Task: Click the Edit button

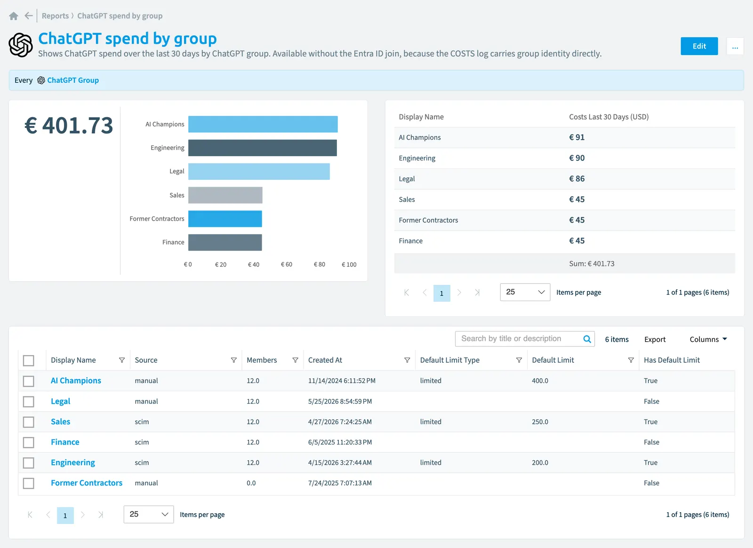Action: point(699,46)
